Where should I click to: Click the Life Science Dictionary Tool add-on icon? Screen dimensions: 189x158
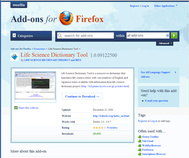click(15, 57)
